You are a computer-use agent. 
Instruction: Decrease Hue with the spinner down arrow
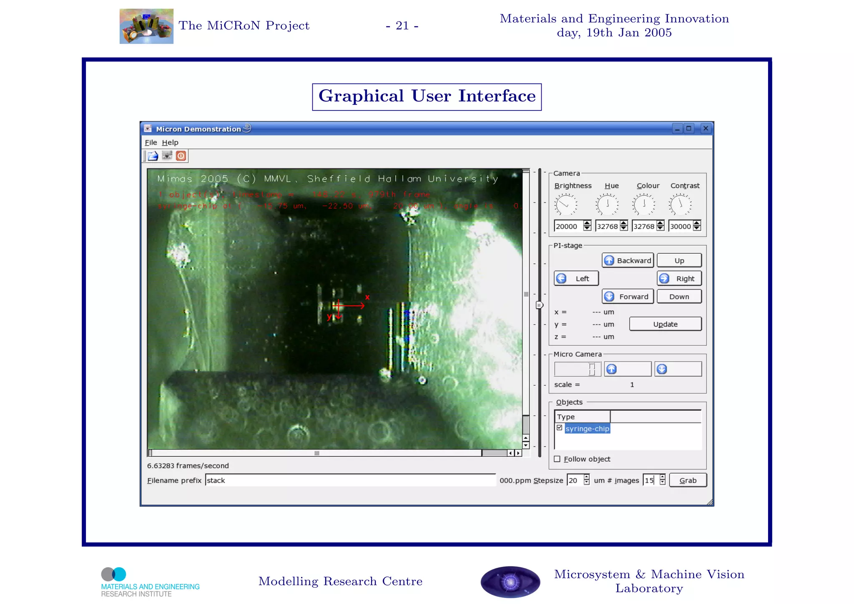[623, 229]
